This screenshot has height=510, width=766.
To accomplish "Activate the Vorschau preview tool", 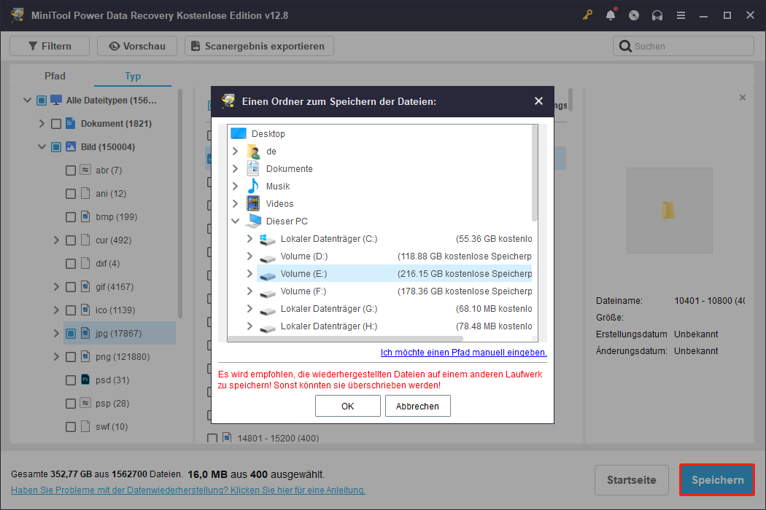I will [136, 45].
